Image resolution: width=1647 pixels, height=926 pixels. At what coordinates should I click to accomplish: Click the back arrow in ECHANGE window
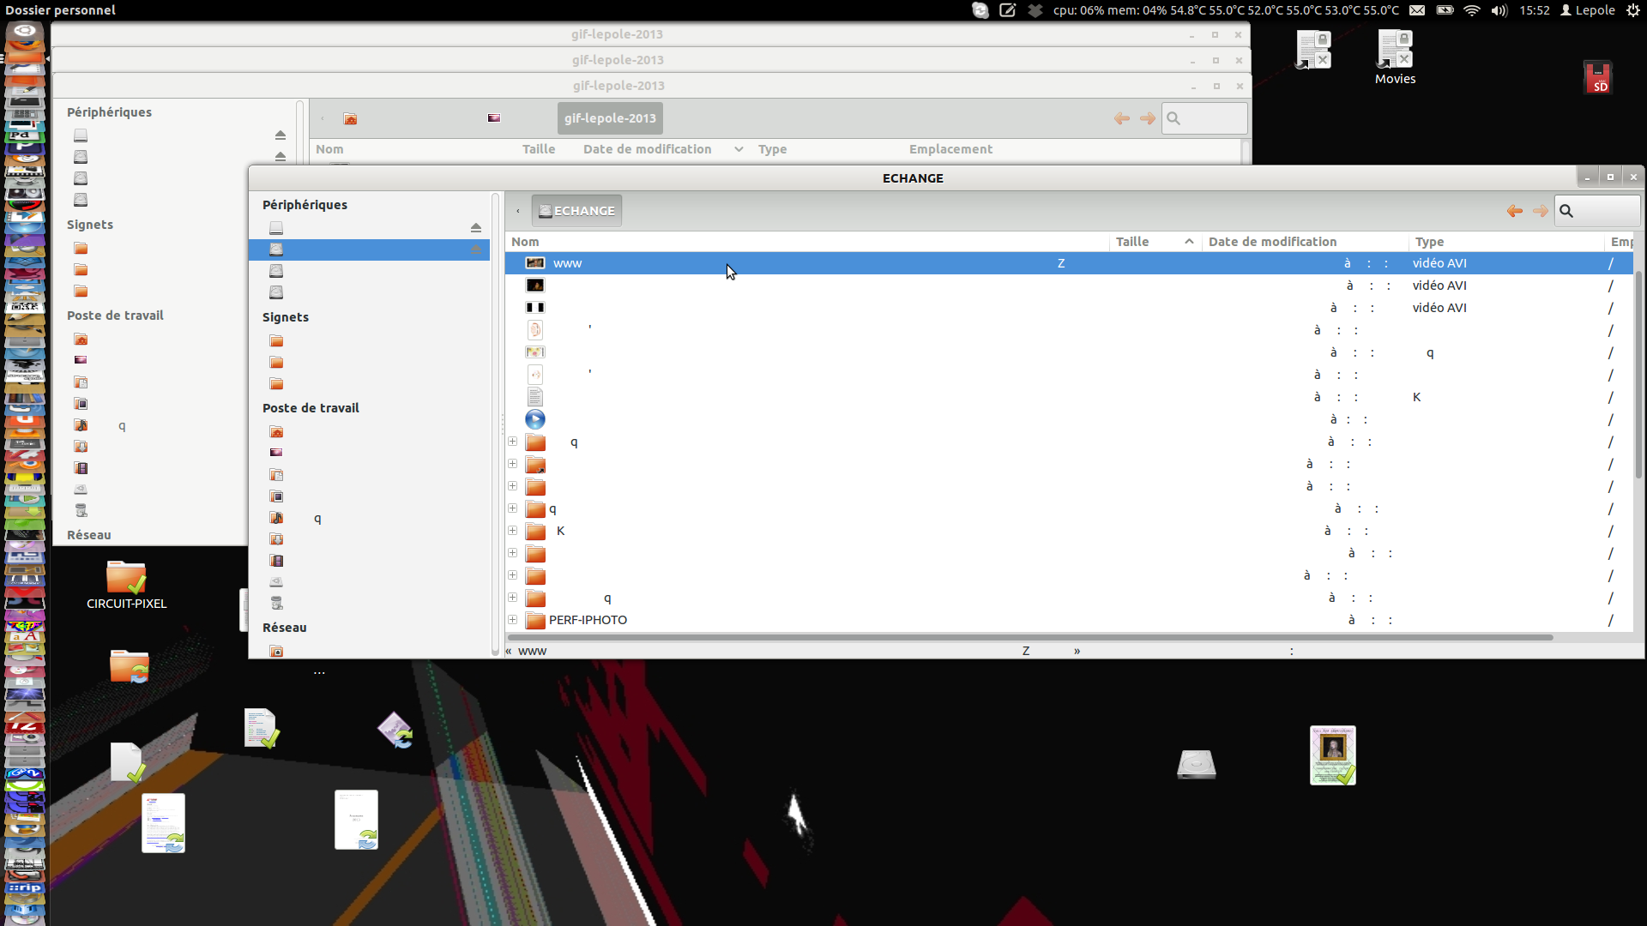(x=1514, y=211)
